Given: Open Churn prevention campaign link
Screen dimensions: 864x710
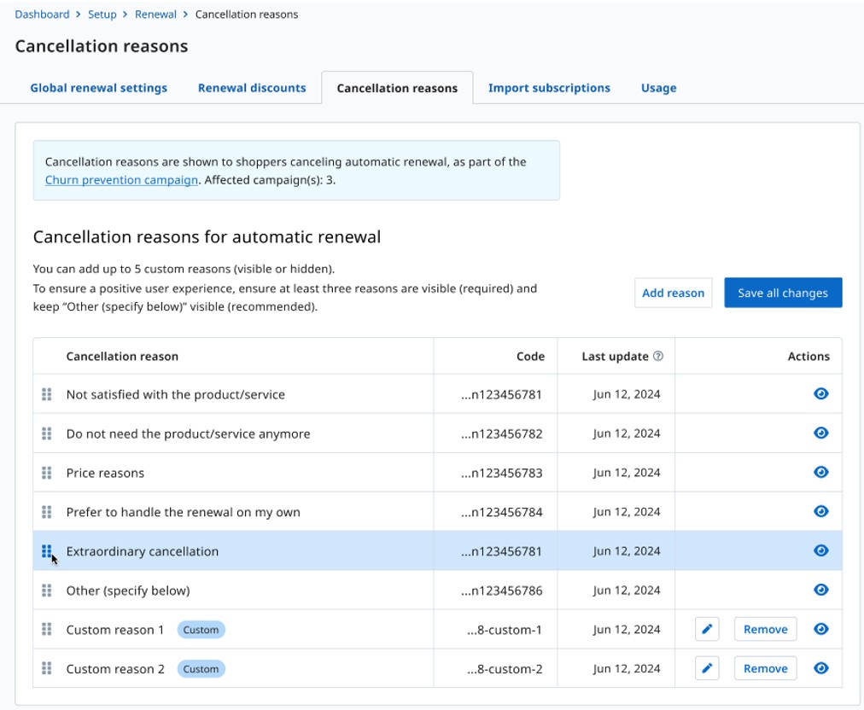Looking at the screenshot, I should point(121,180).
